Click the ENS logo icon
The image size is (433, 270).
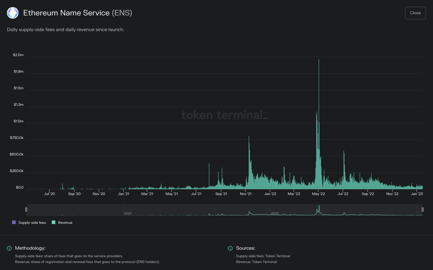coord(13,13)
